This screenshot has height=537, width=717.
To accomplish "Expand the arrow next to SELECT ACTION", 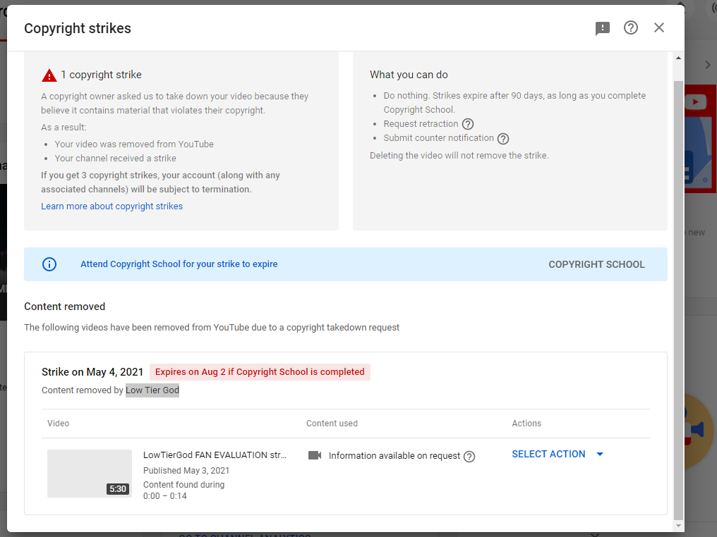I will click(x=600, y=455).
